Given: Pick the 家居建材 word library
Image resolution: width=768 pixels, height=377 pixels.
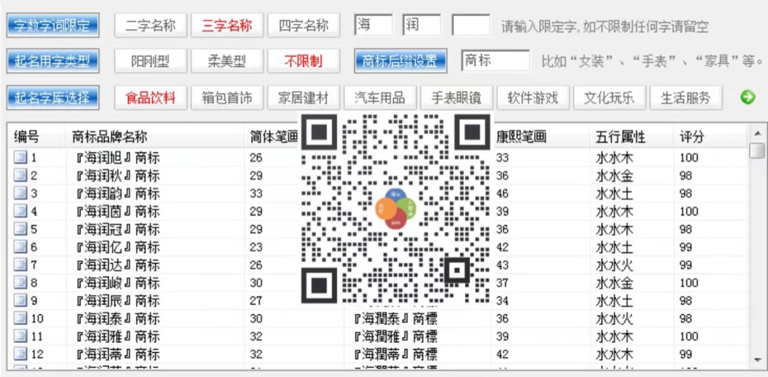Looking at the screenshot, I should (304, 97).
